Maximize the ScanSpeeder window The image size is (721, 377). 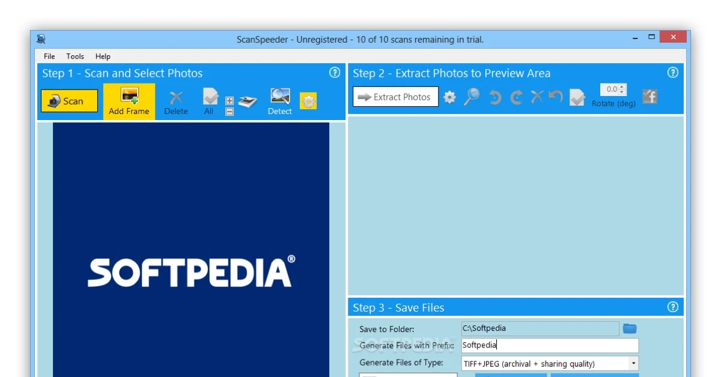click(652, 38)
